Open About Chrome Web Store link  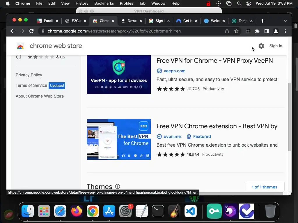click(40, 96)
